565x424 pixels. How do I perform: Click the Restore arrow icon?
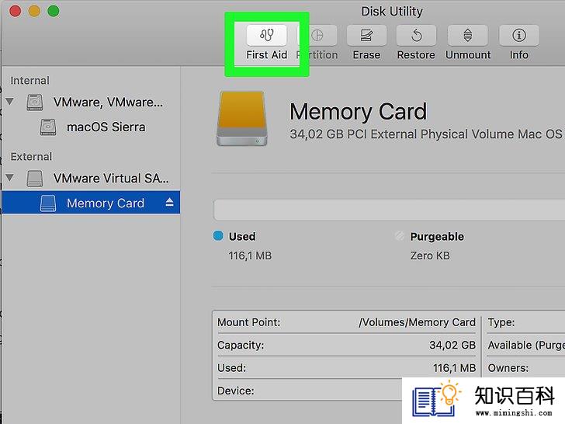[x=416, y=35]
